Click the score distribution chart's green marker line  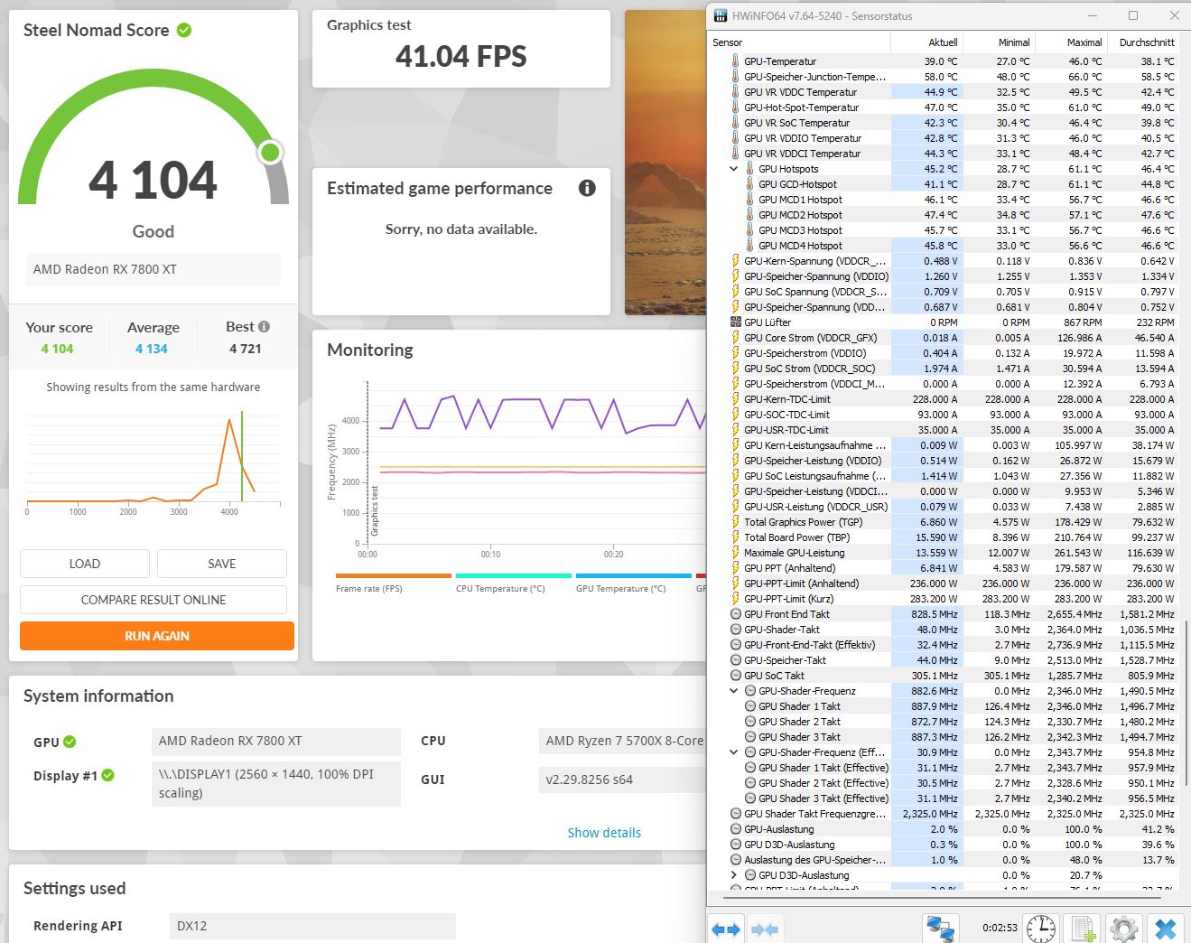coord(242,456)
